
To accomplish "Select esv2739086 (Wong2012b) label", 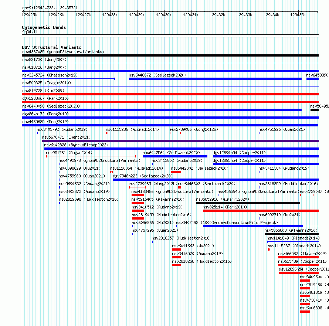I will tap(194, 129).
